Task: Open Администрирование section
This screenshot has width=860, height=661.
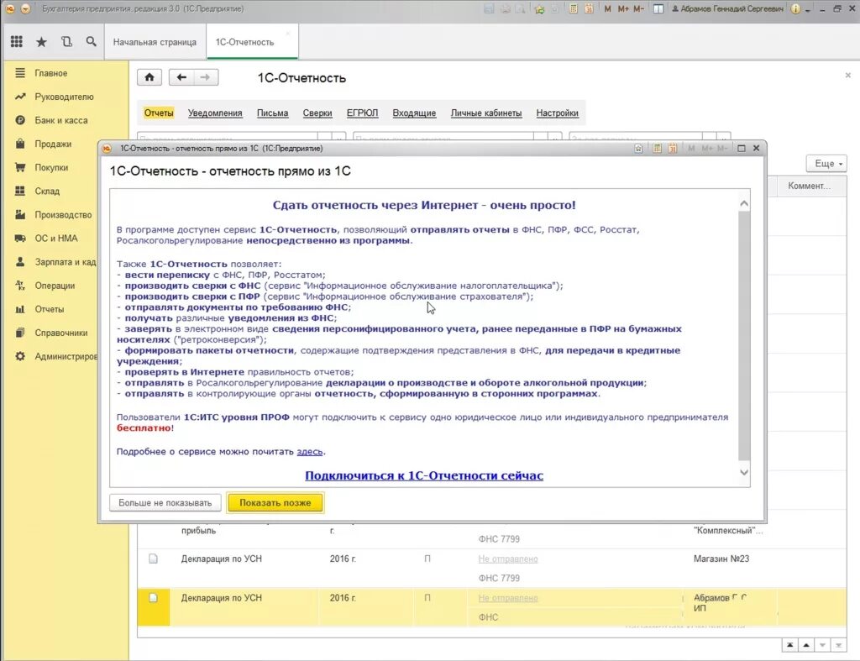Action: (66, 356)
